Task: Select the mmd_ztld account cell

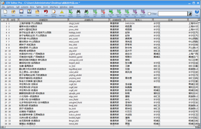Action: click(x=89, y=124)
